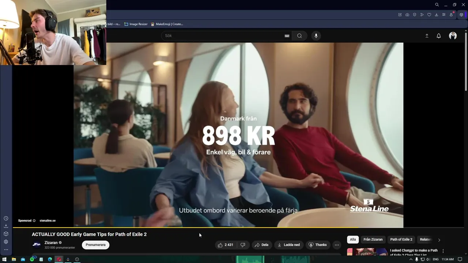Click the extensions cube icon in toolbar
Image resolution: width=468 pixels, height=263 pixels.
tap(461, 15)
